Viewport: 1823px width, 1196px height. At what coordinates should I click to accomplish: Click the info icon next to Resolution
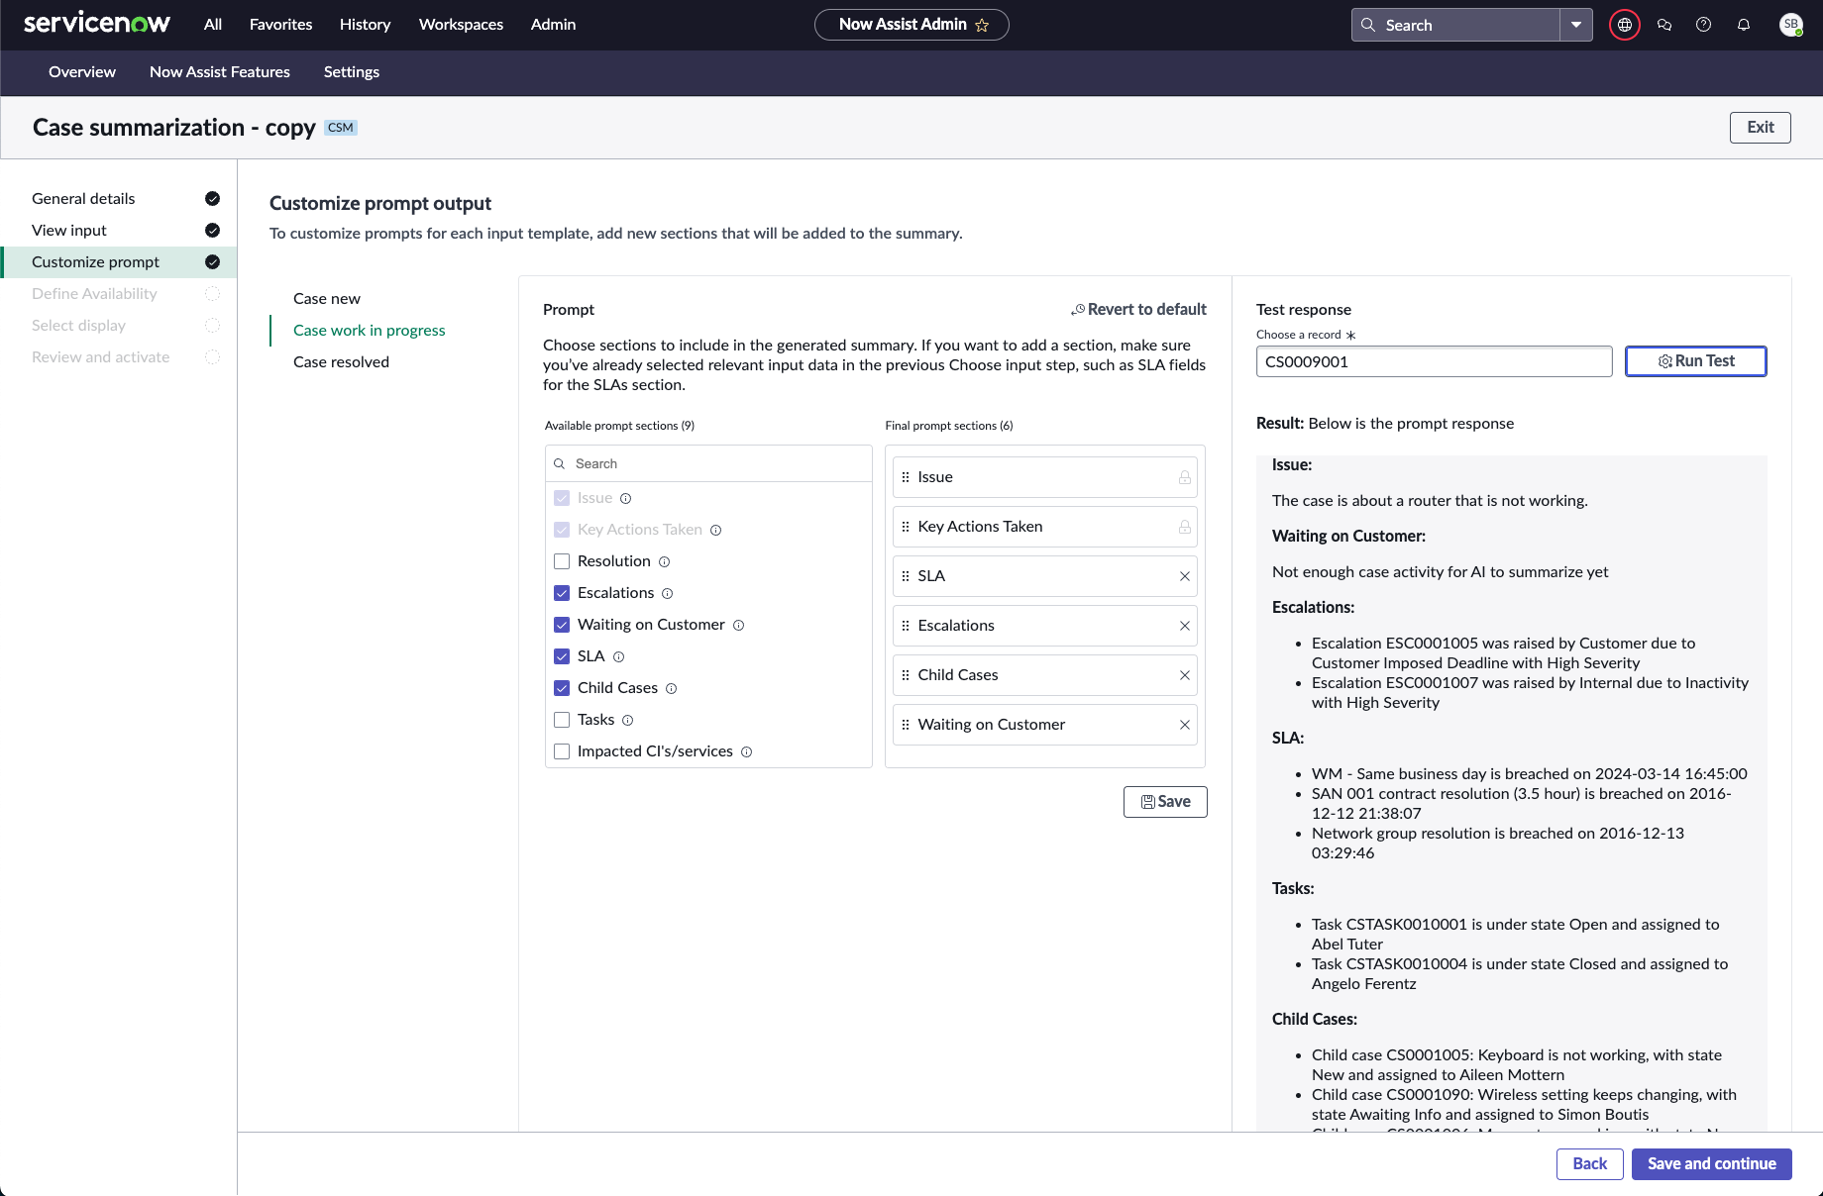click(x=665, y=561)
